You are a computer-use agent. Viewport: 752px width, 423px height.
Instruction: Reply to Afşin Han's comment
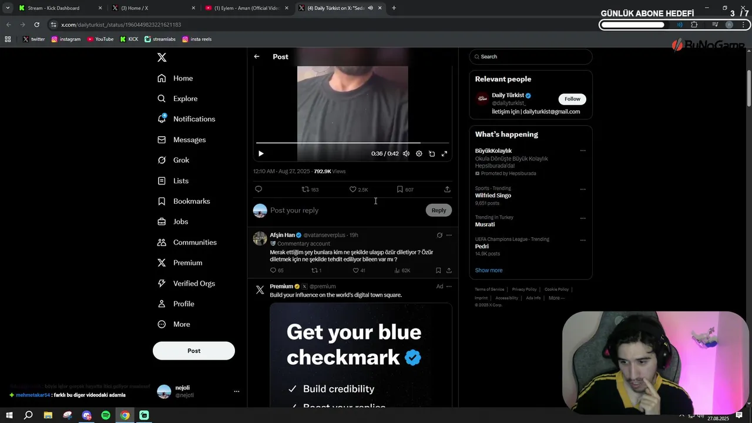(x=276, y=270)
